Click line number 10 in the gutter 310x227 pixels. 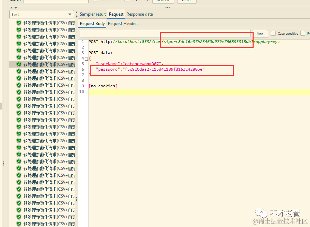point(82,91)
